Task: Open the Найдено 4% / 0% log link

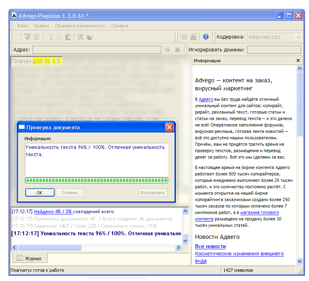Action: (53, 212)
